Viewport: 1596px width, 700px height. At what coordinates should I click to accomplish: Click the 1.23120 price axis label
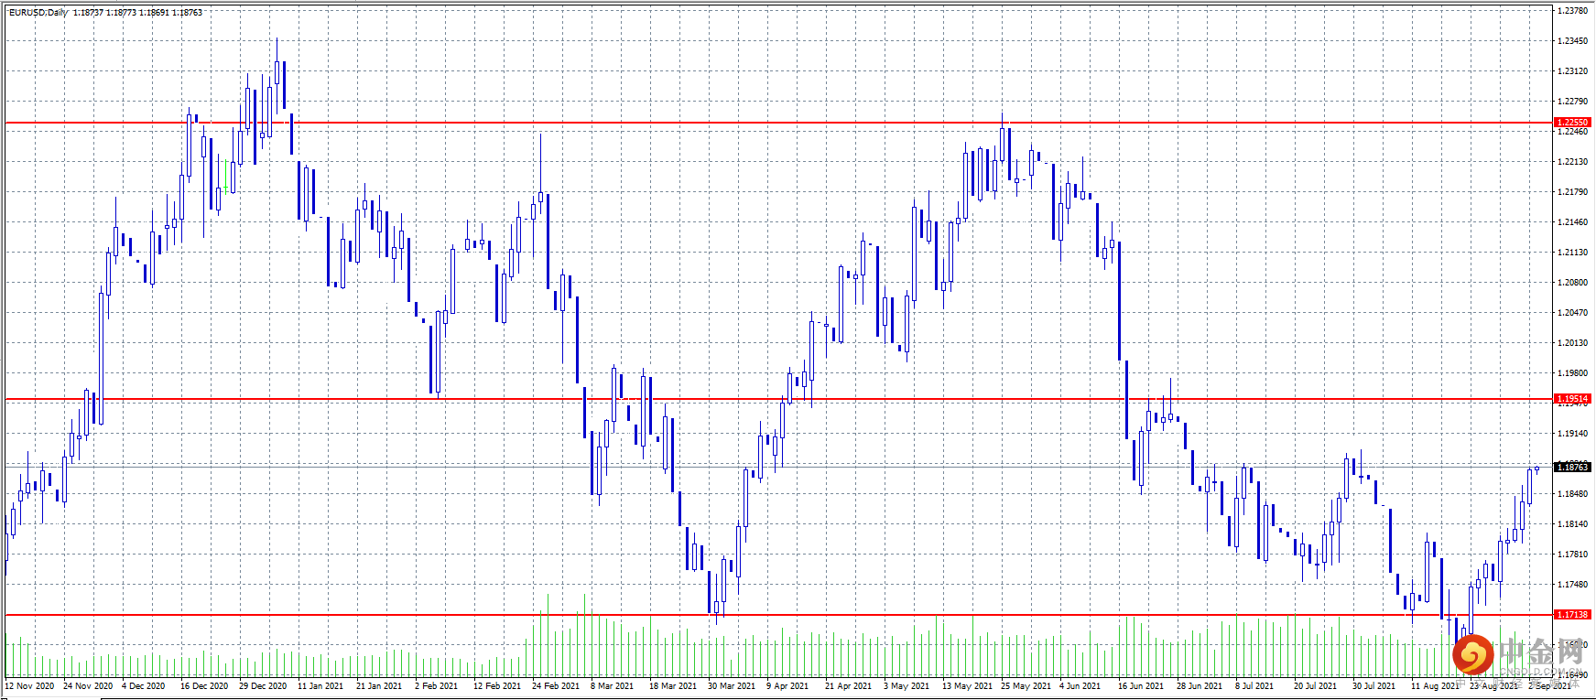point(1573,71)
